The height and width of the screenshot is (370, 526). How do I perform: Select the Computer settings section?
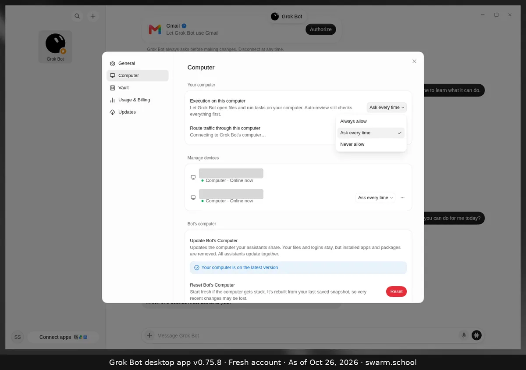click(x=137, y=75)
